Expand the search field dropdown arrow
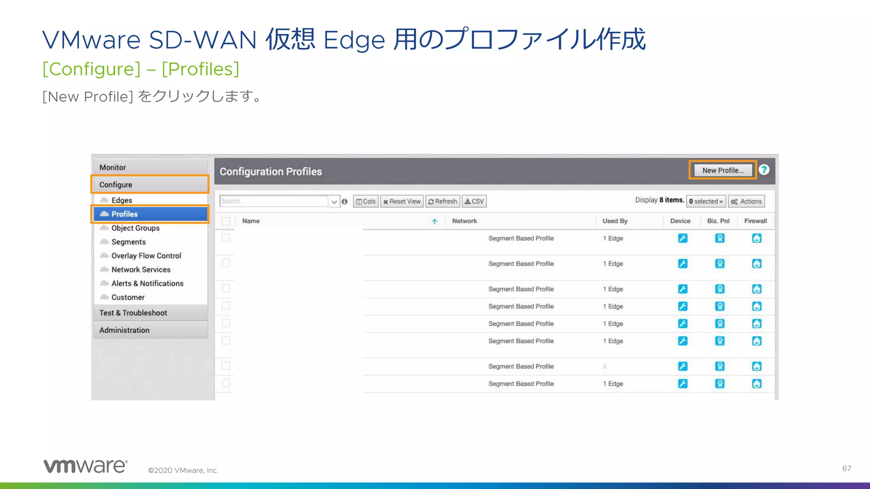Viewport: 870px width, 489px height. coord(334,202)
